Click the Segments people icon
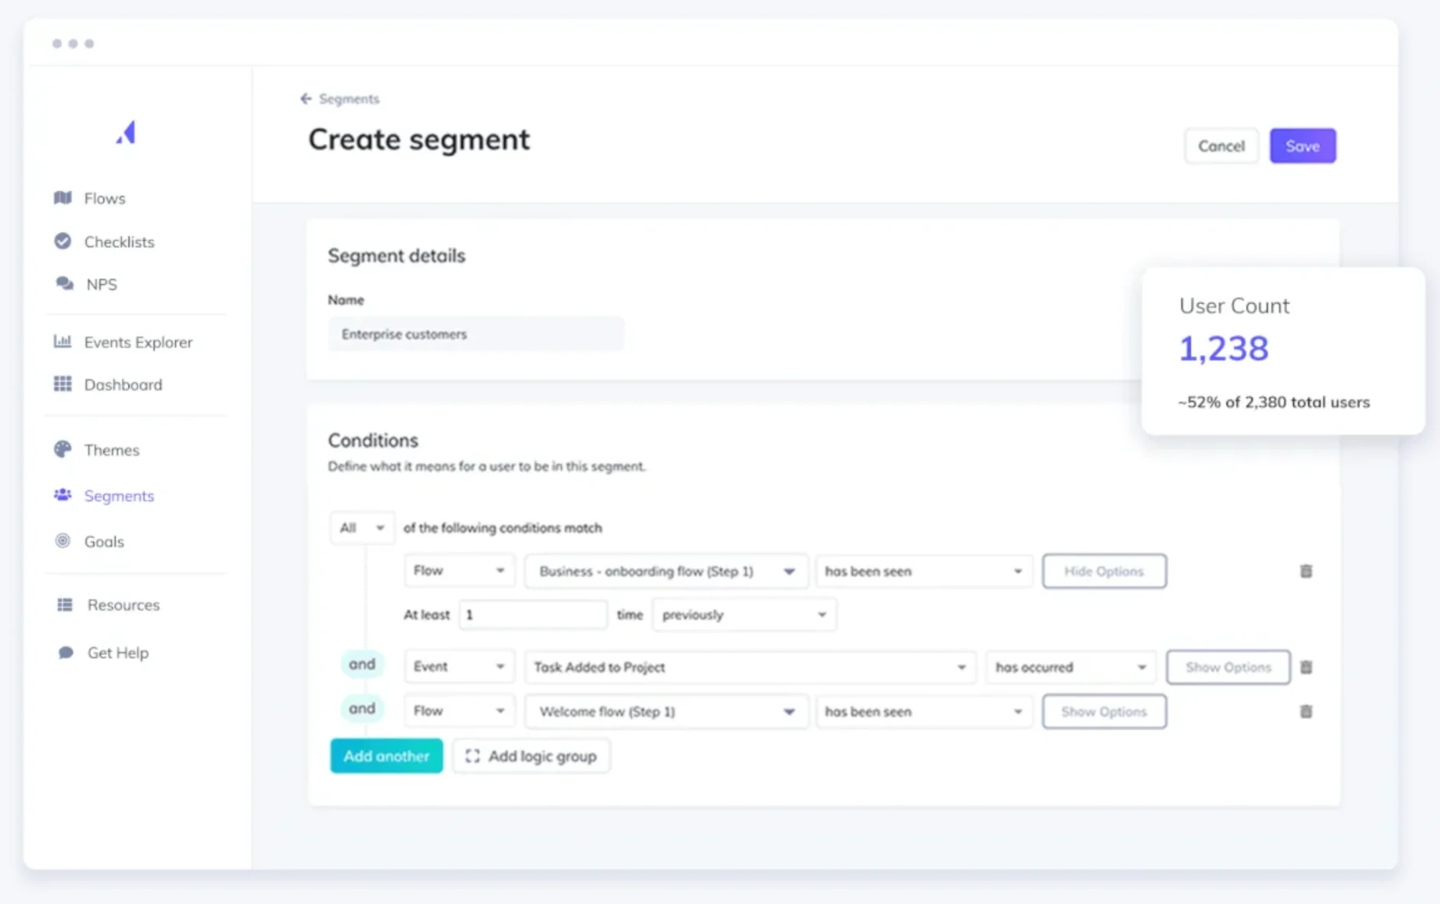This screenshot has width=1440, height=904. (x=63, y=495)
